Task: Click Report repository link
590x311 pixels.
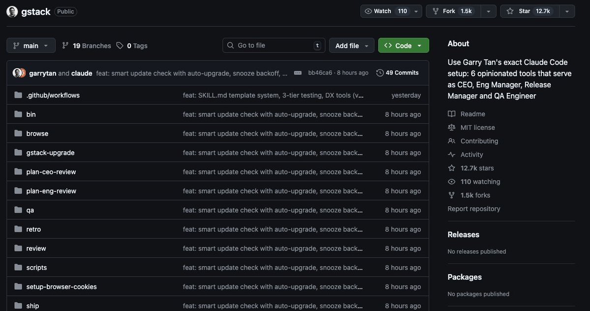Action: 474,208
